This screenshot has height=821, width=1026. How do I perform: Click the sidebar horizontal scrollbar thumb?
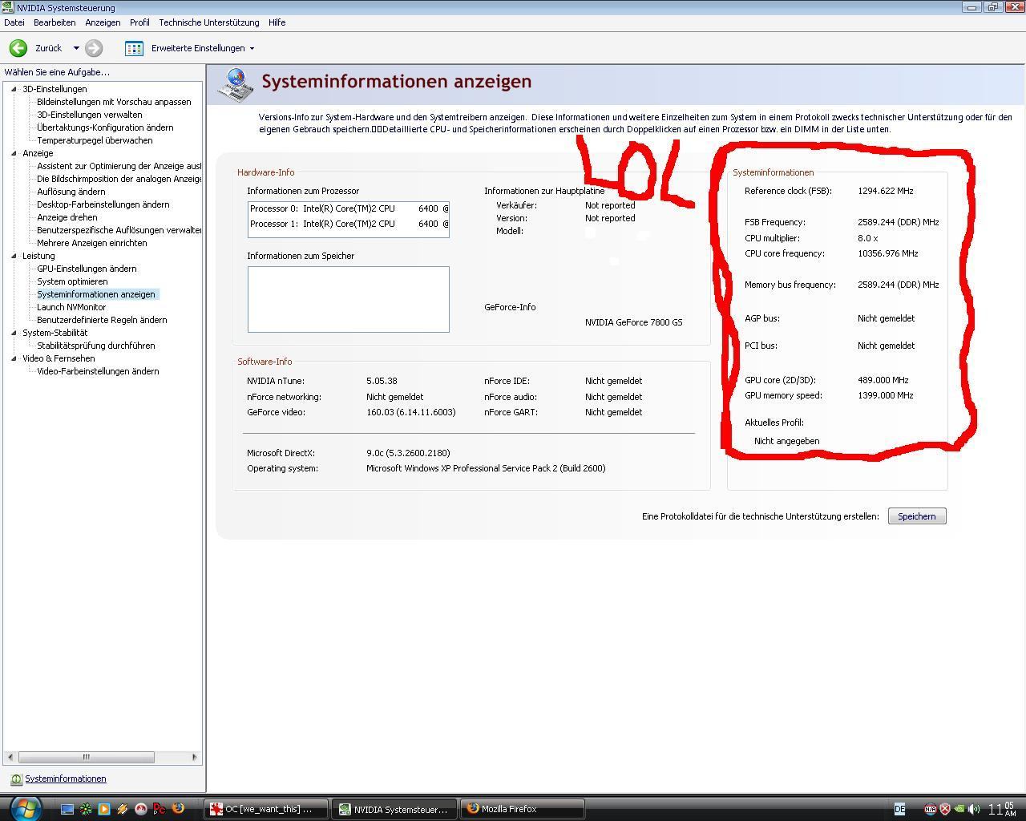(x=86, y=757)
